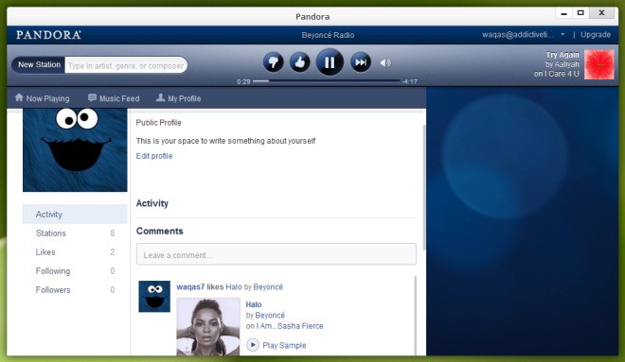
Task: Click the waqas7 username link
Action: [x=190, y=286]
